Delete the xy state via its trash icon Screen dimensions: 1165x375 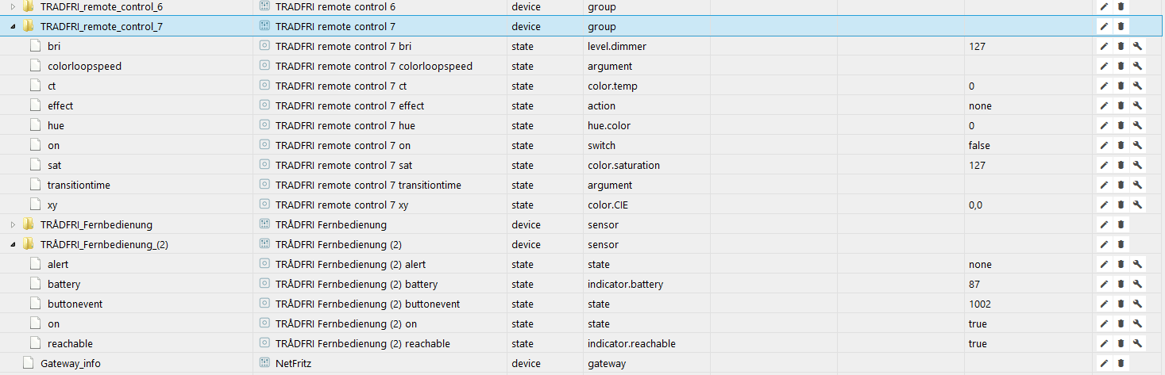pyautogui.click(x=1121, y=205)
